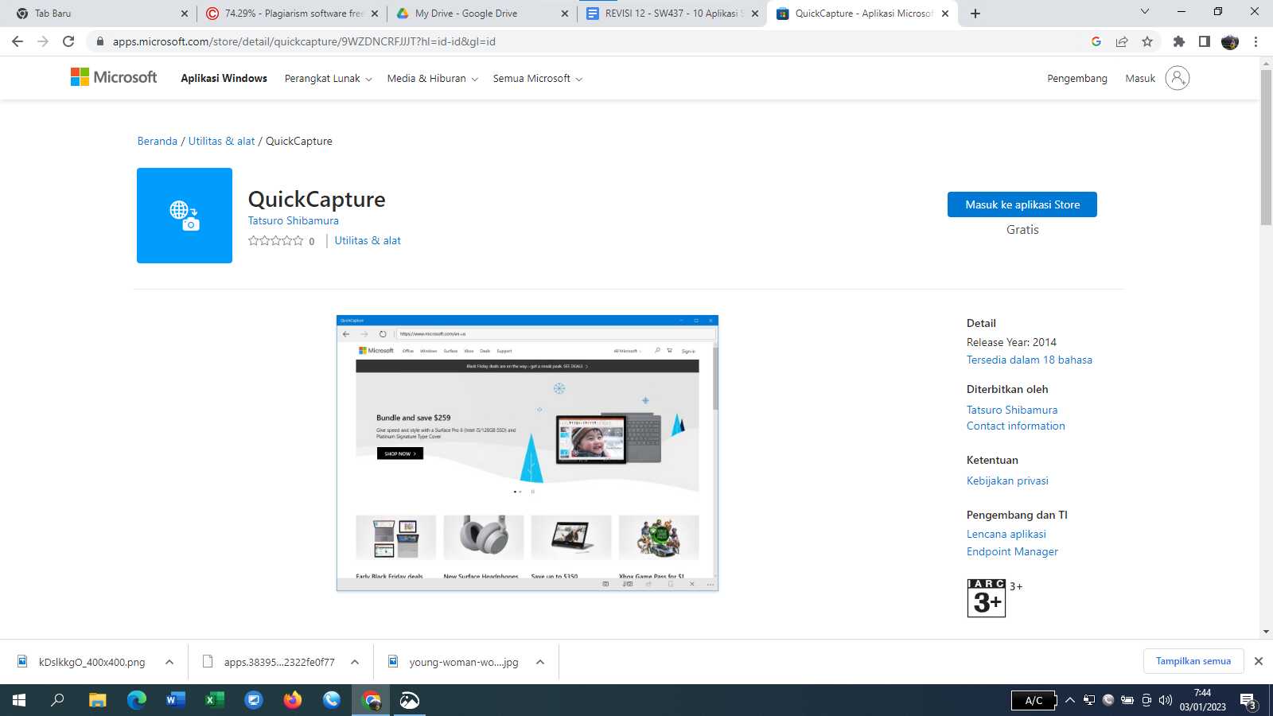This screenshot has height=716, width=1273.
Task: Open Endpoint Manager link
Action: 1012,551
